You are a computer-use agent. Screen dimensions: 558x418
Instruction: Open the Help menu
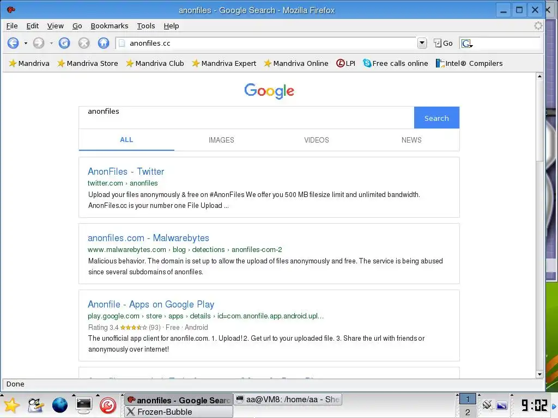coord(171,26)
